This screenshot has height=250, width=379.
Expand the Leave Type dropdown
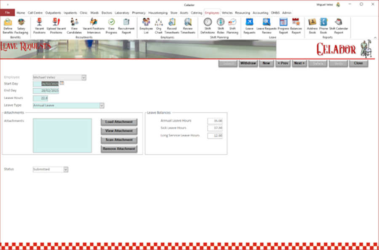tap(101, 105)
